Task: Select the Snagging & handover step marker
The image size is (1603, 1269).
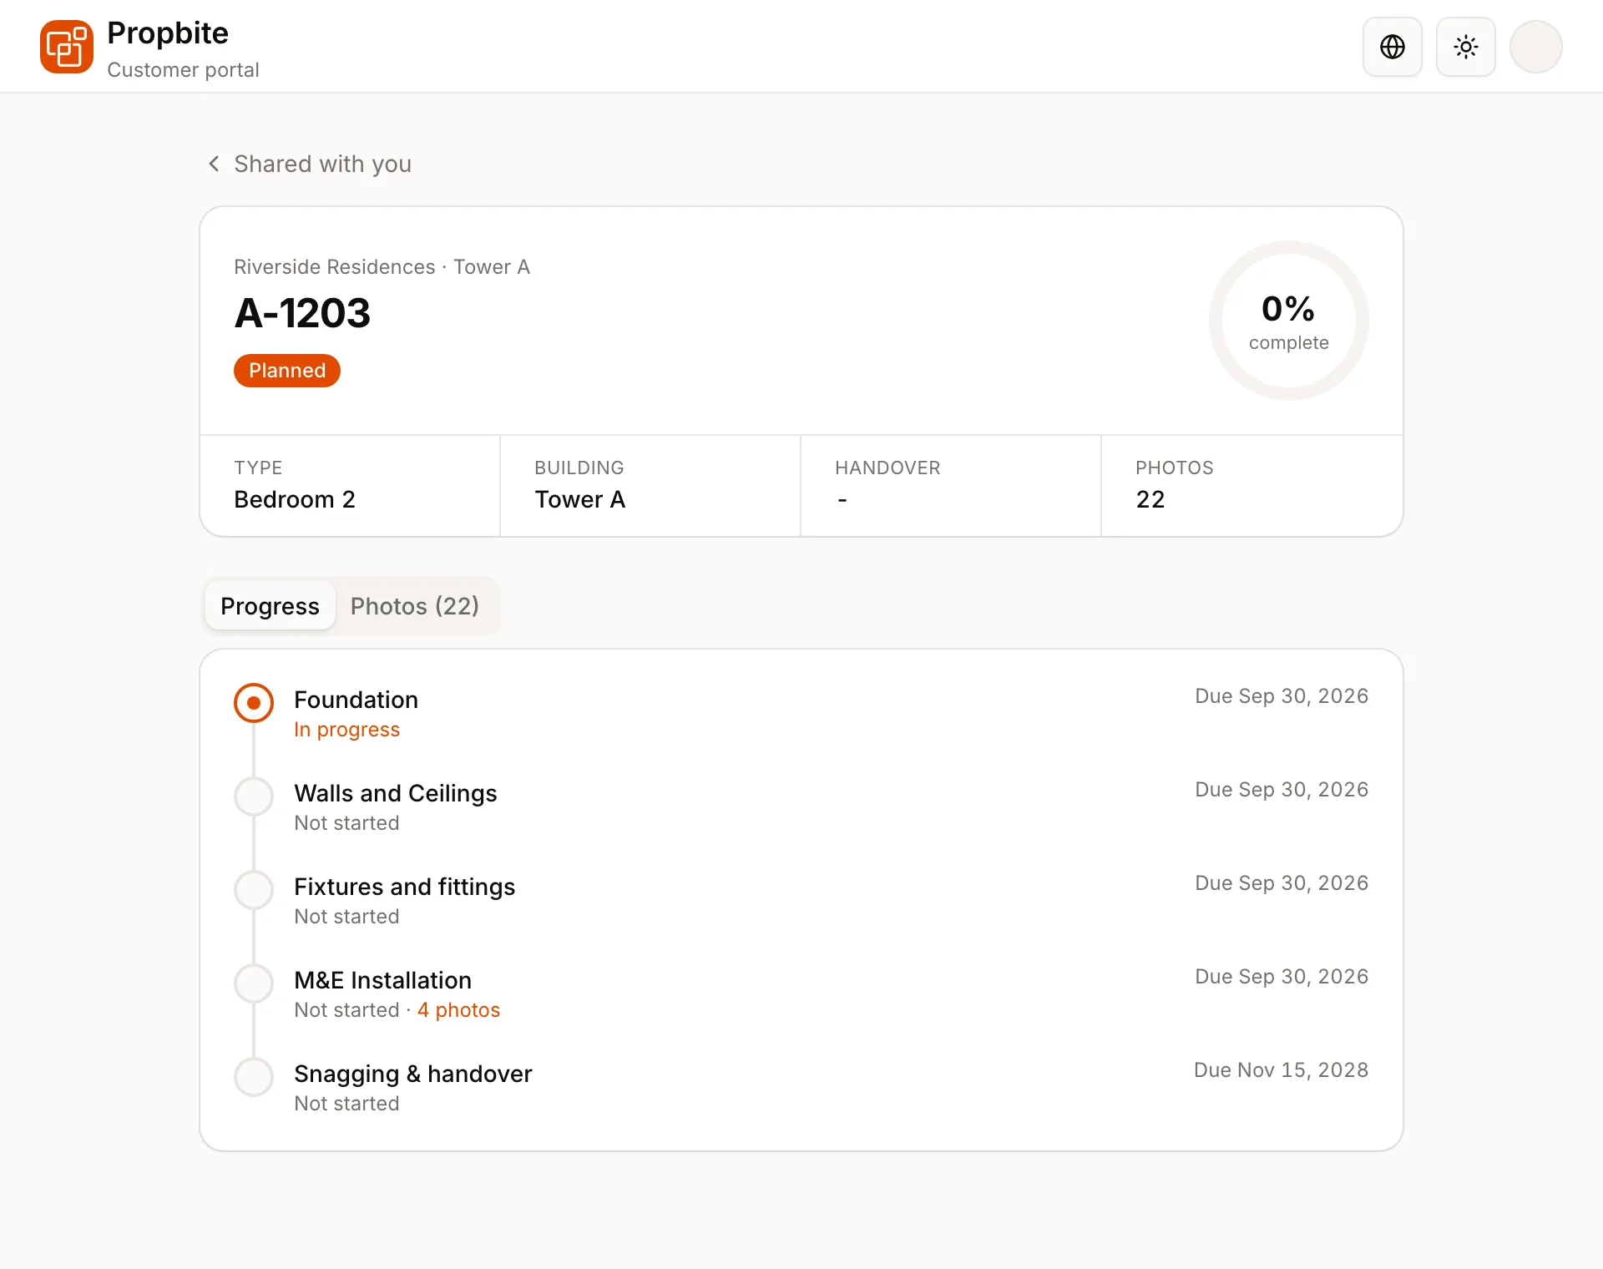Action: [254, 1077]
